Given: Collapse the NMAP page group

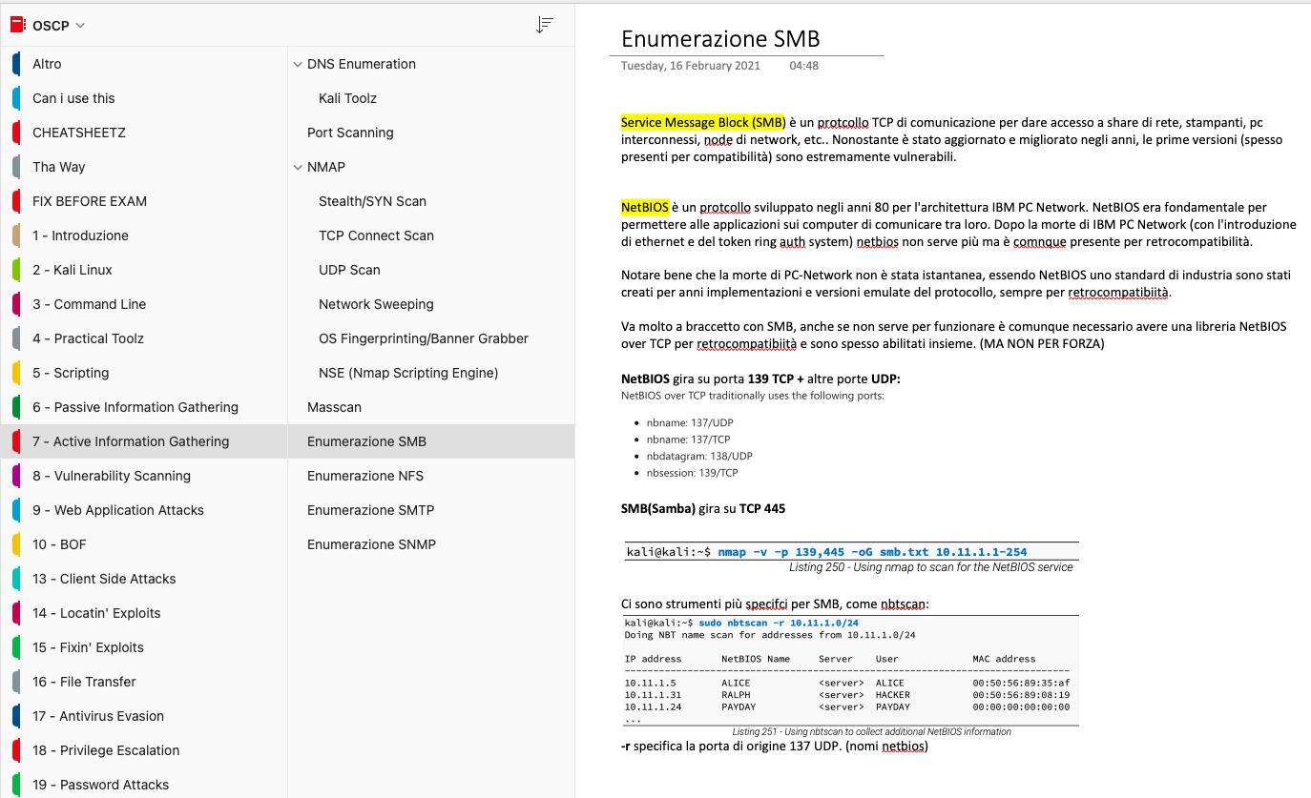Looking at the screenshot, I should [x=298, y=167].
